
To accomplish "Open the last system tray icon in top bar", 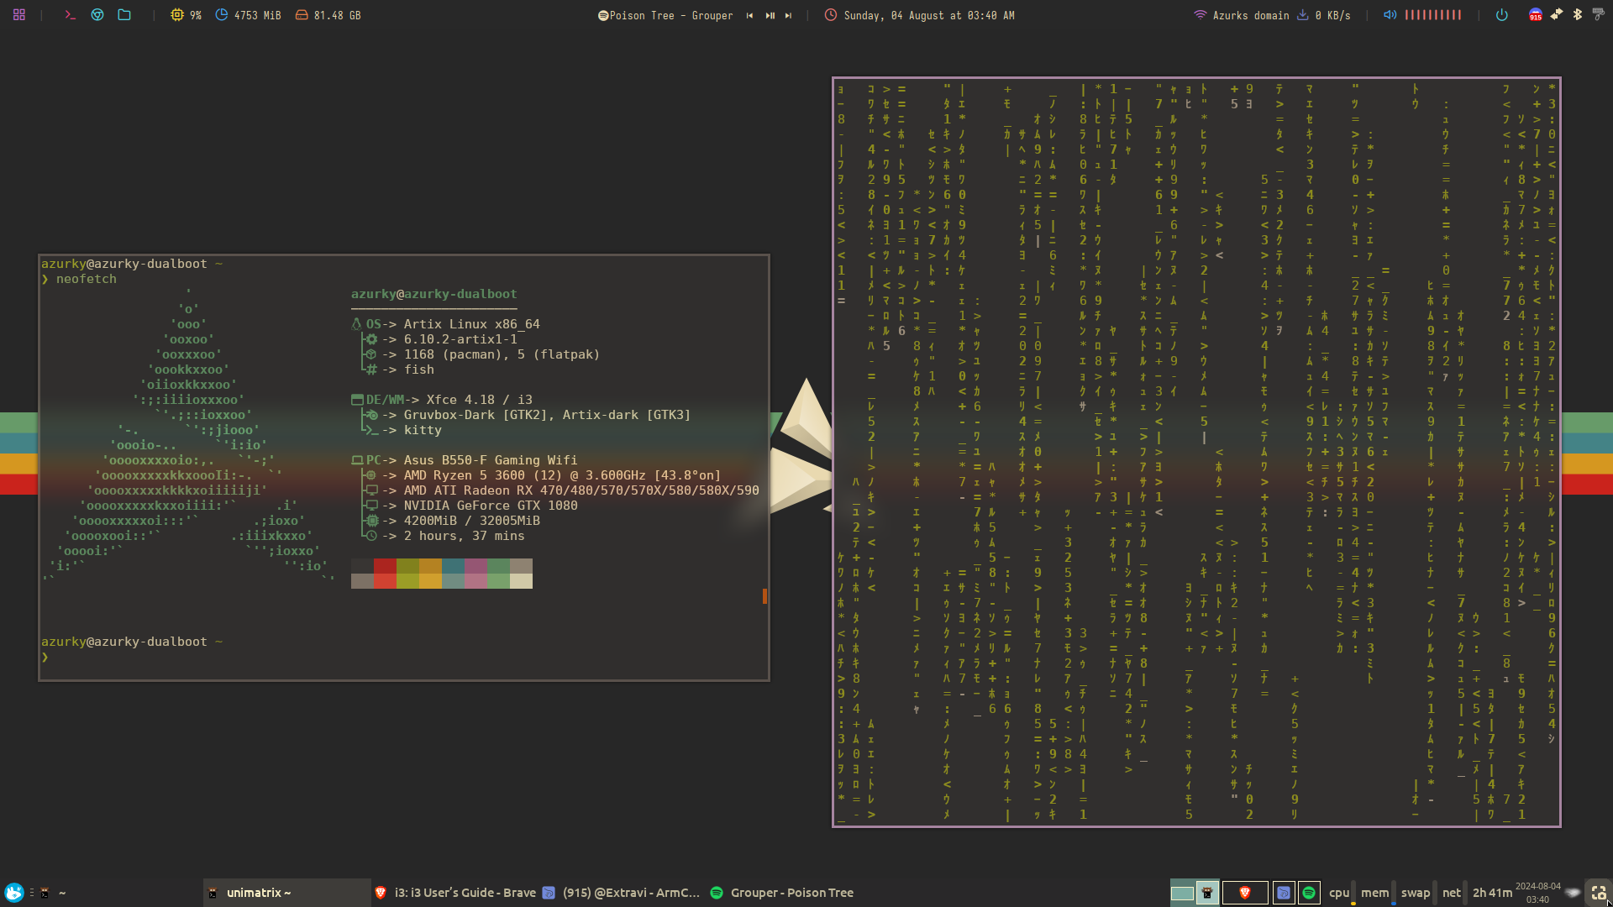I will pyautogui.click(x=1598, y=14).
